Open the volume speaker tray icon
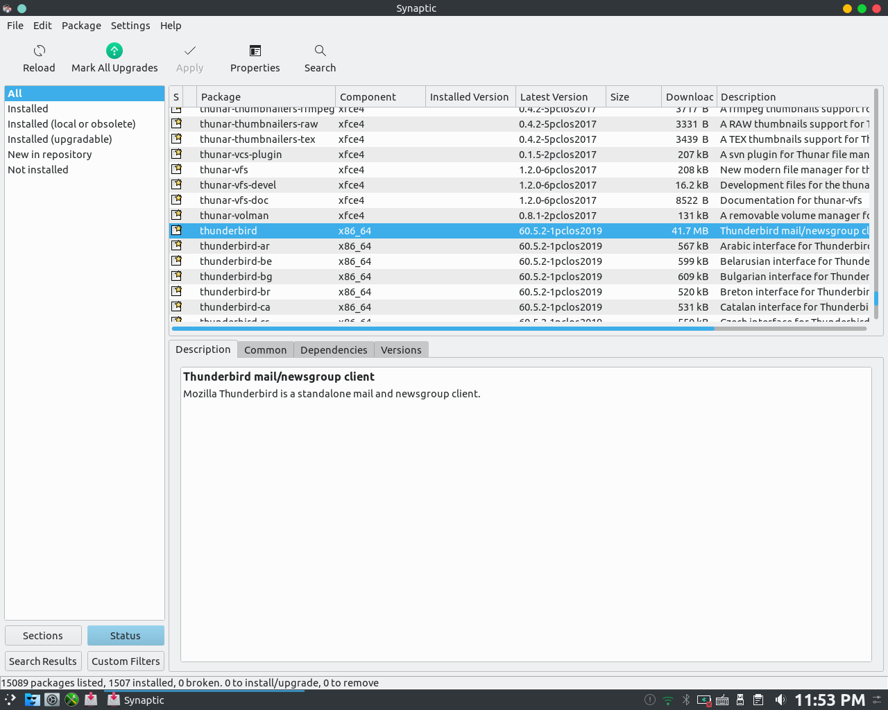This screenshot has width=888, height=710. [780, 700]
